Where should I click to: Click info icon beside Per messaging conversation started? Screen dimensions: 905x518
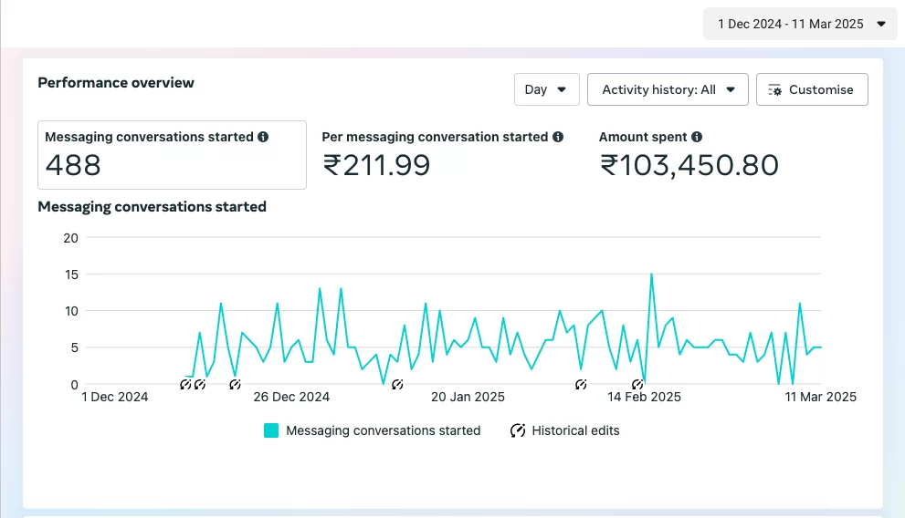point(557,137)
